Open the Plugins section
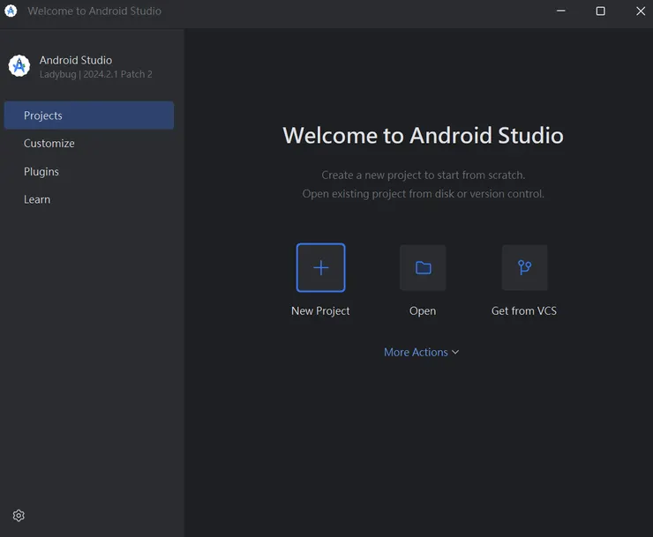Image resolution: width=653 pixels, height=537 pixels. pyautogui.click(x=41, y=172)
